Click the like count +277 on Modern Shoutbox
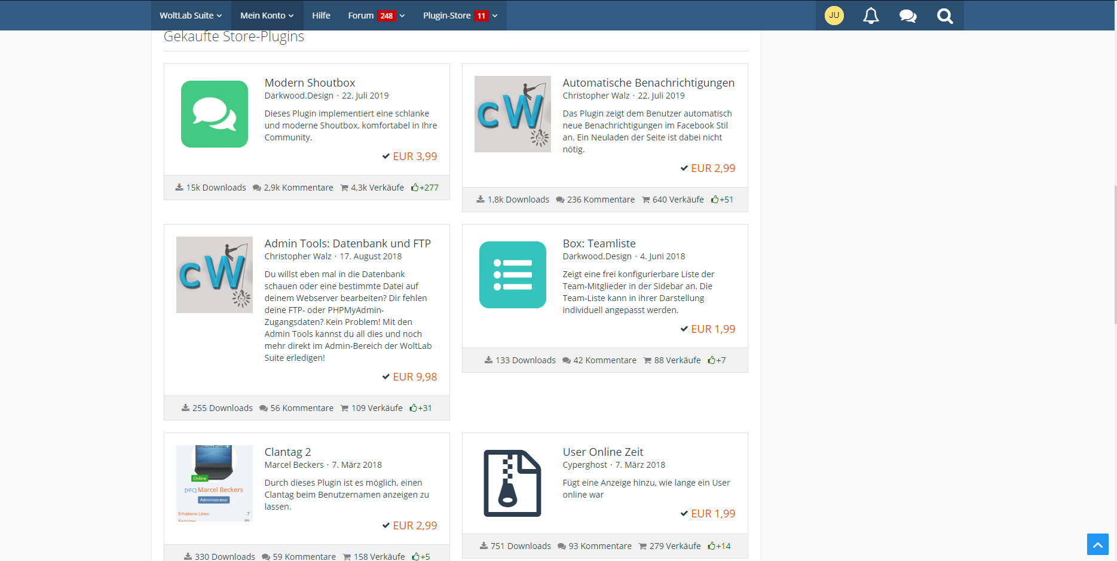The image size is (1117, 561). click(425, 188)
